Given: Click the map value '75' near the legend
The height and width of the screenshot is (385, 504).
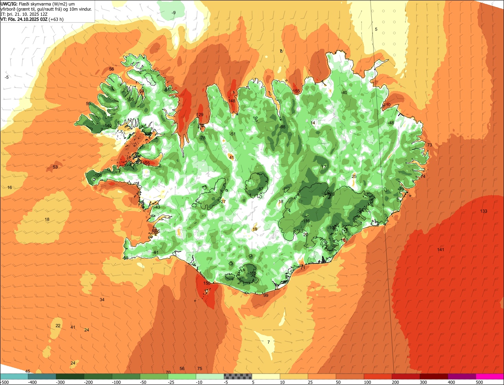Looking at the screenshot, I should (200, 369).
